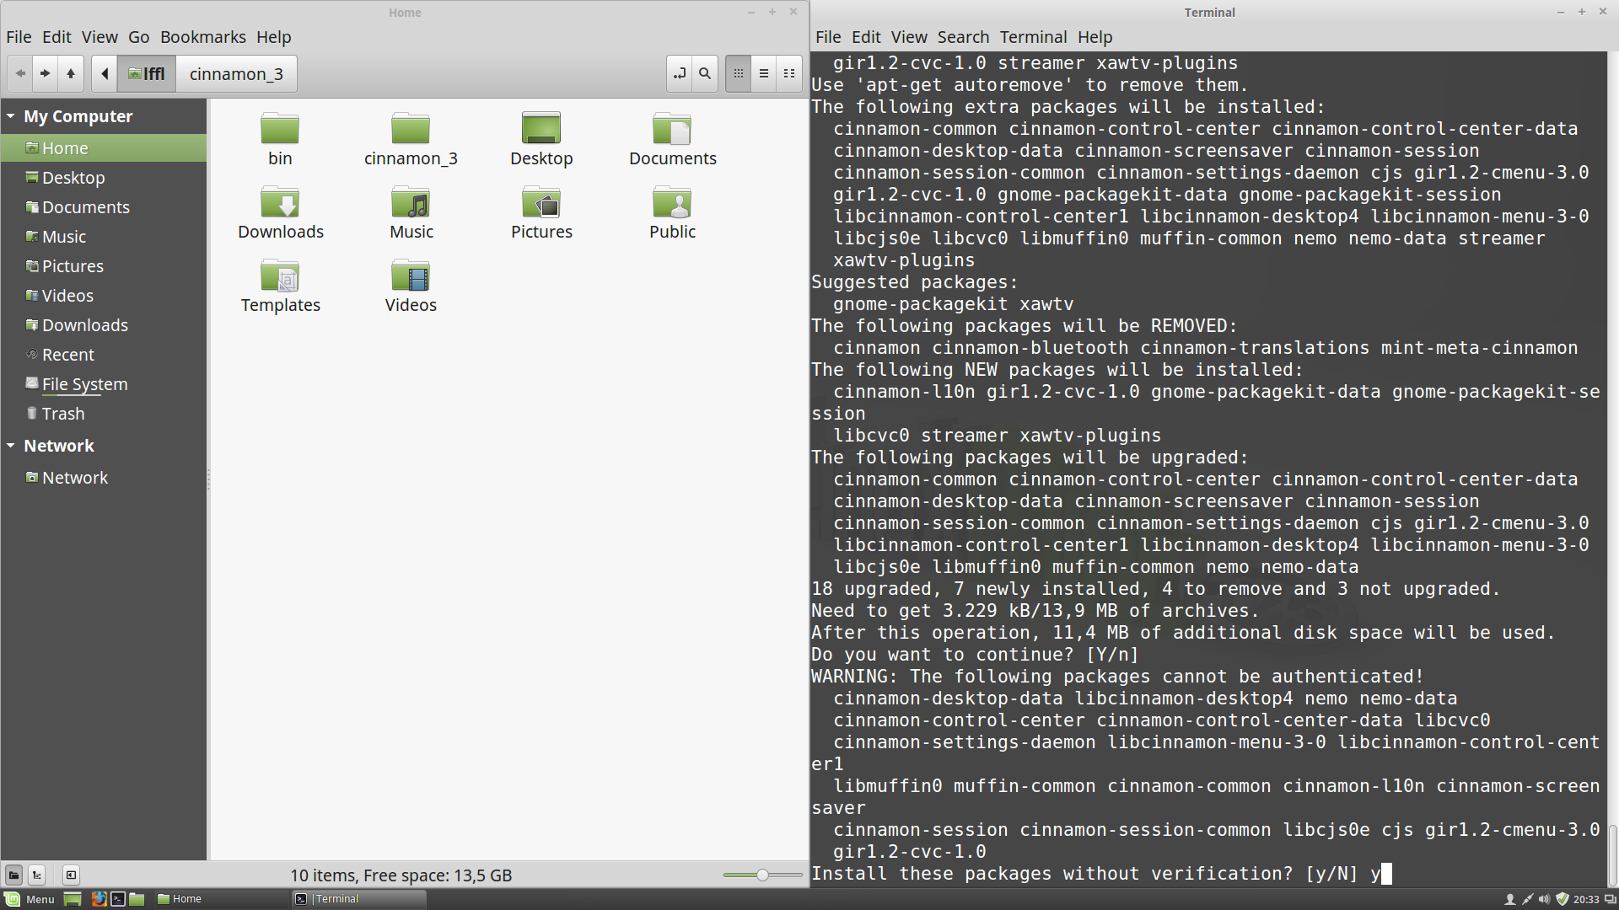The height and width of the screenshot is (910, 1619).
Task: Show treeview in sidebar
Action: (x=37, y=875)
